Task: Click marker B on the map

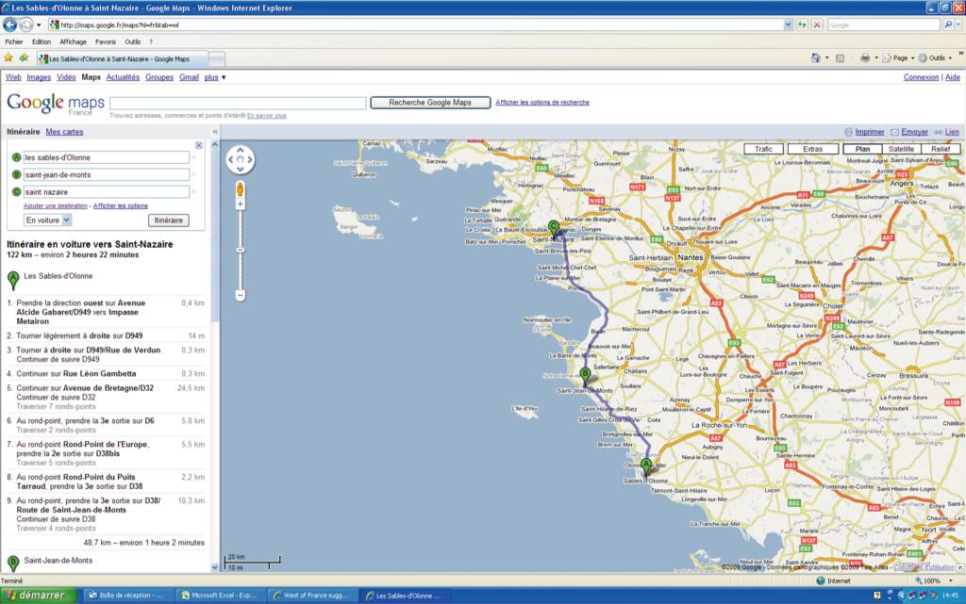Action: [x=585, y=376]
